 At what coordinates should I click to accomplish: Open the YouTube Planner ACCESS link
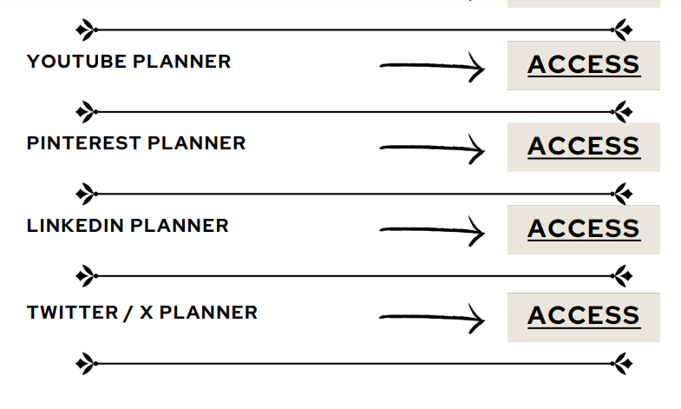[x=584, y=65]
